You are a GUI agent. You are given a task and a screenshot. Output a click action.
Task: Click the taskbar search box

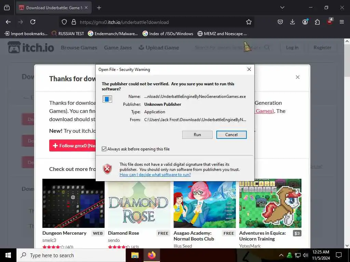click(71, 255)
